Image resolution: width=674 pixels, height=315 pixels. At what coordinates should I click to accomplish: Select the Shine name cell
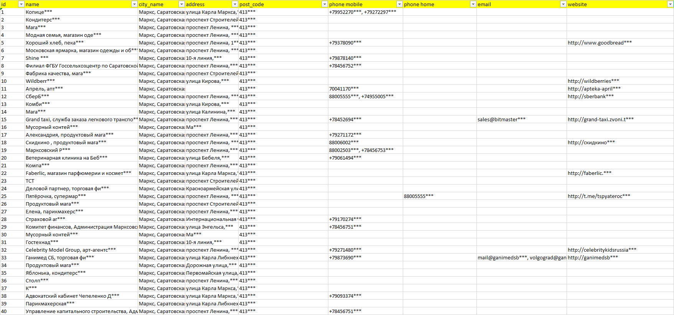tap(37, 58)
